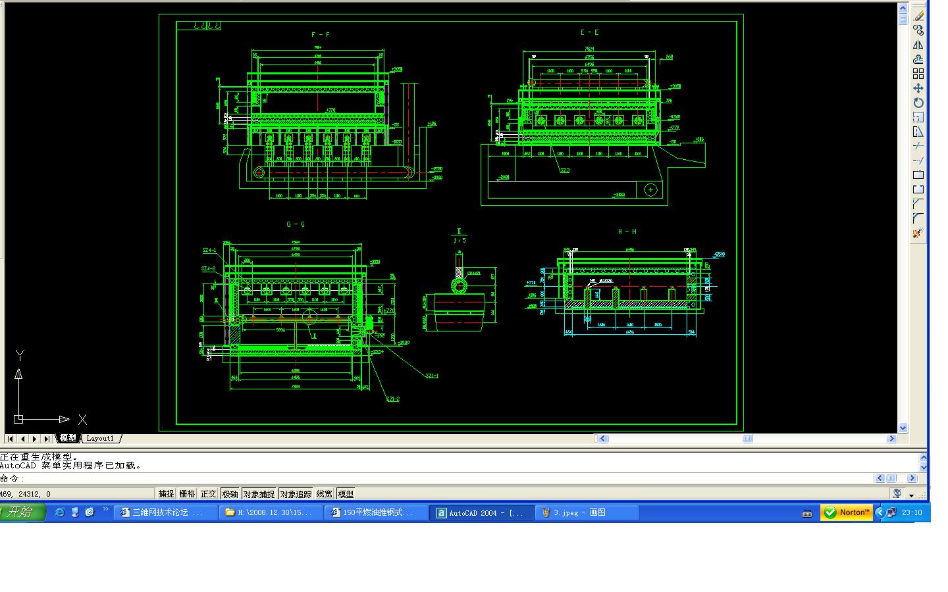Image resolution: width=948 pixels, height=592 pixels.
Task: Click the Show Desktop quick launch icon
Action: pos(75,512)
